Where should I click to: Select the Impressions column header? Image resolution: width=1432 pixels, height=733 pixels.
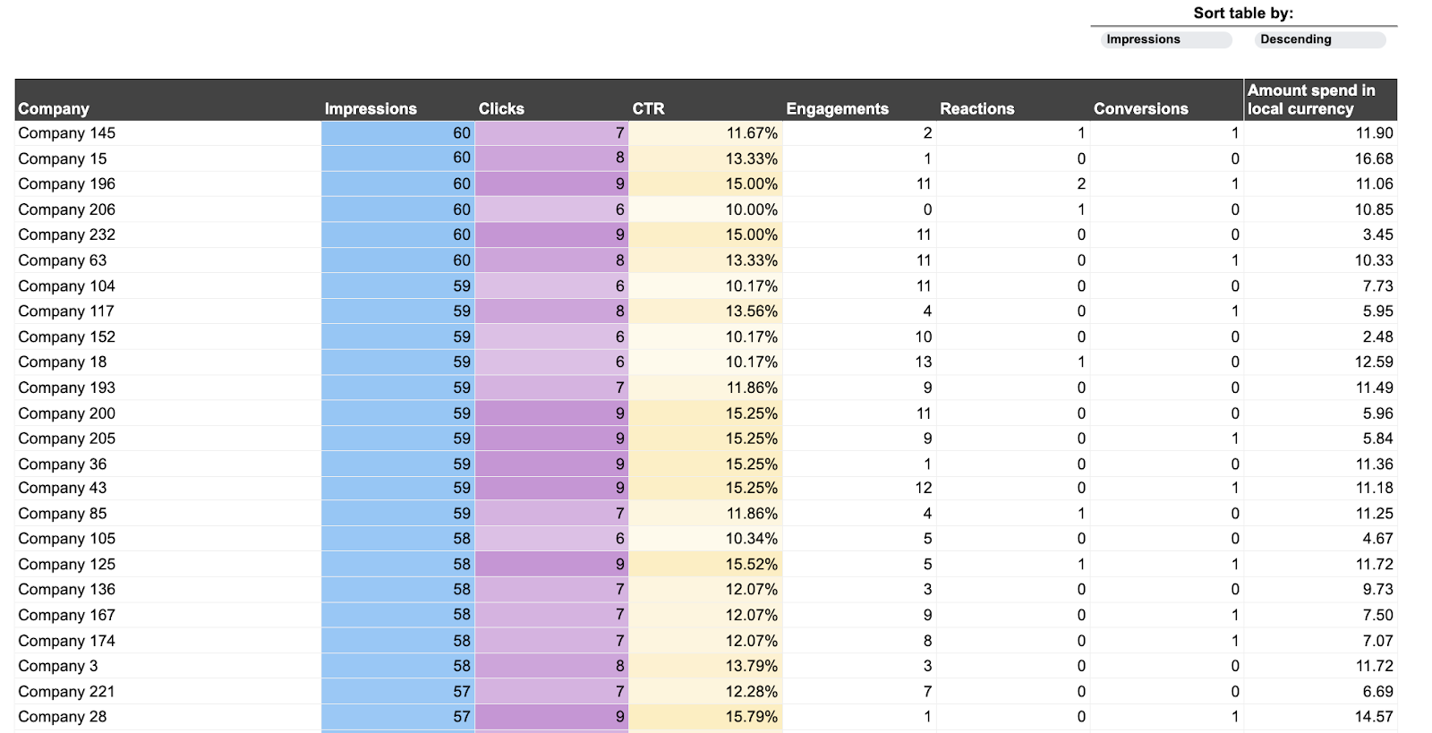point(371,108)
